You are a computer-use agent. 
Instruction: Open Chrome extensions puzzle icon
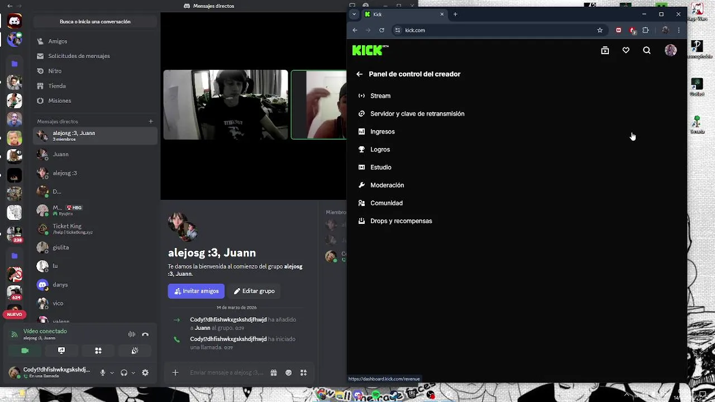[x=646, y=30]
